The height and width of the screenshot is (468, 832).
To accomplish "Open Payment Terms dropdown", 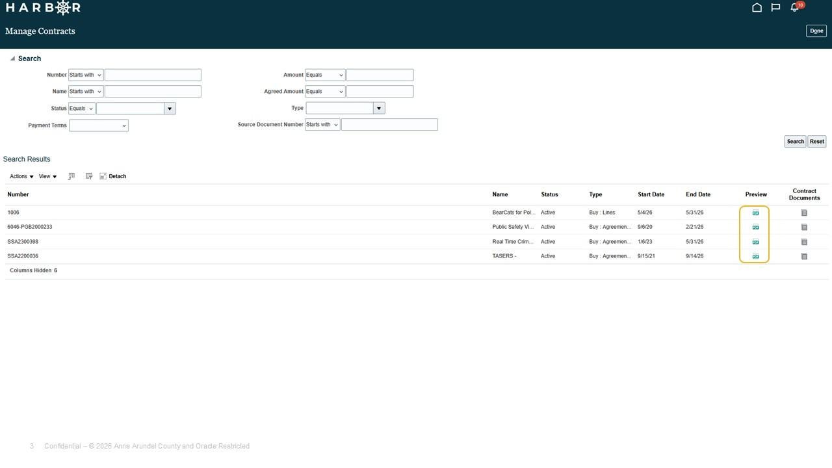I will (x=99, y=125).
